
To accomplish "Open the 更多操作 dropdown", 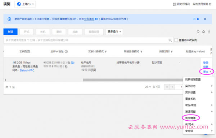I will tap(114, 32).
